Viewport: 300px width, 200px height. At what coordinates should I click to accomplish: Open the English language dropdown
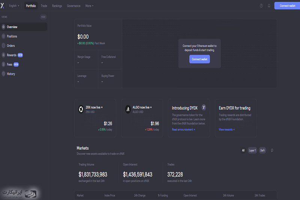click(x=14, y=6)
